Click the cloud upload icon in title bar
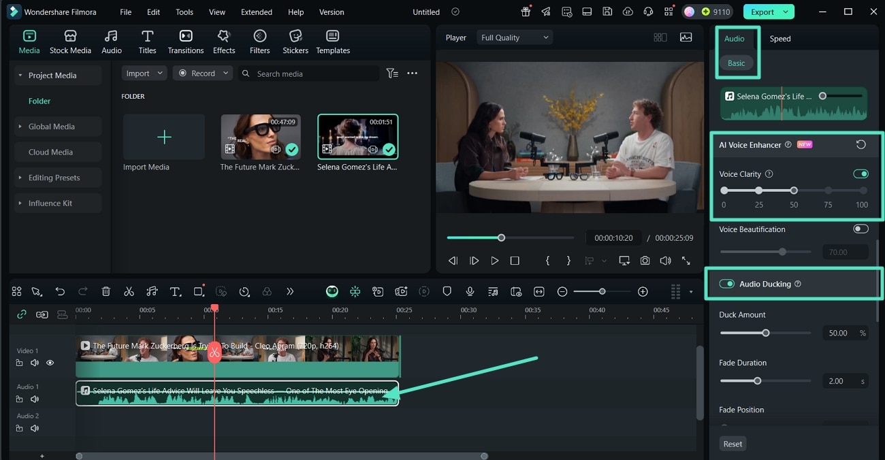 (x=628, y=12)
